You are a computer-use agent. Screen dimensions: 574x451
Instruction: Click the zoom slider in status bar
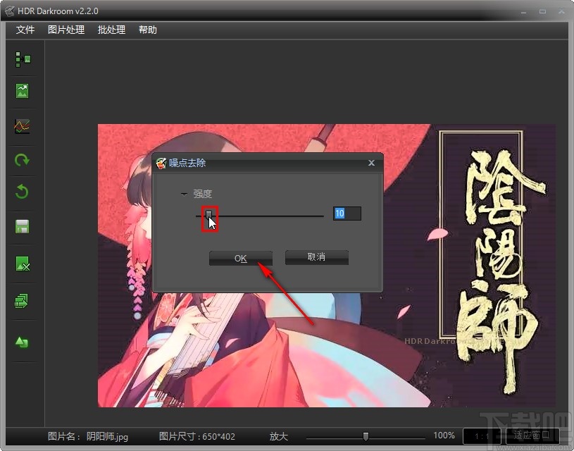pyautogui.click(x=366, y=435)
